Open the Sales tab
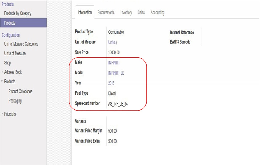Screen dimensions: 267x165 141,12
